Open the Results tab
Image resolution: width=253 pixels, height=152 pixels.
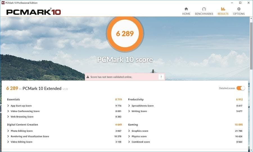click(x=223, y=11)
